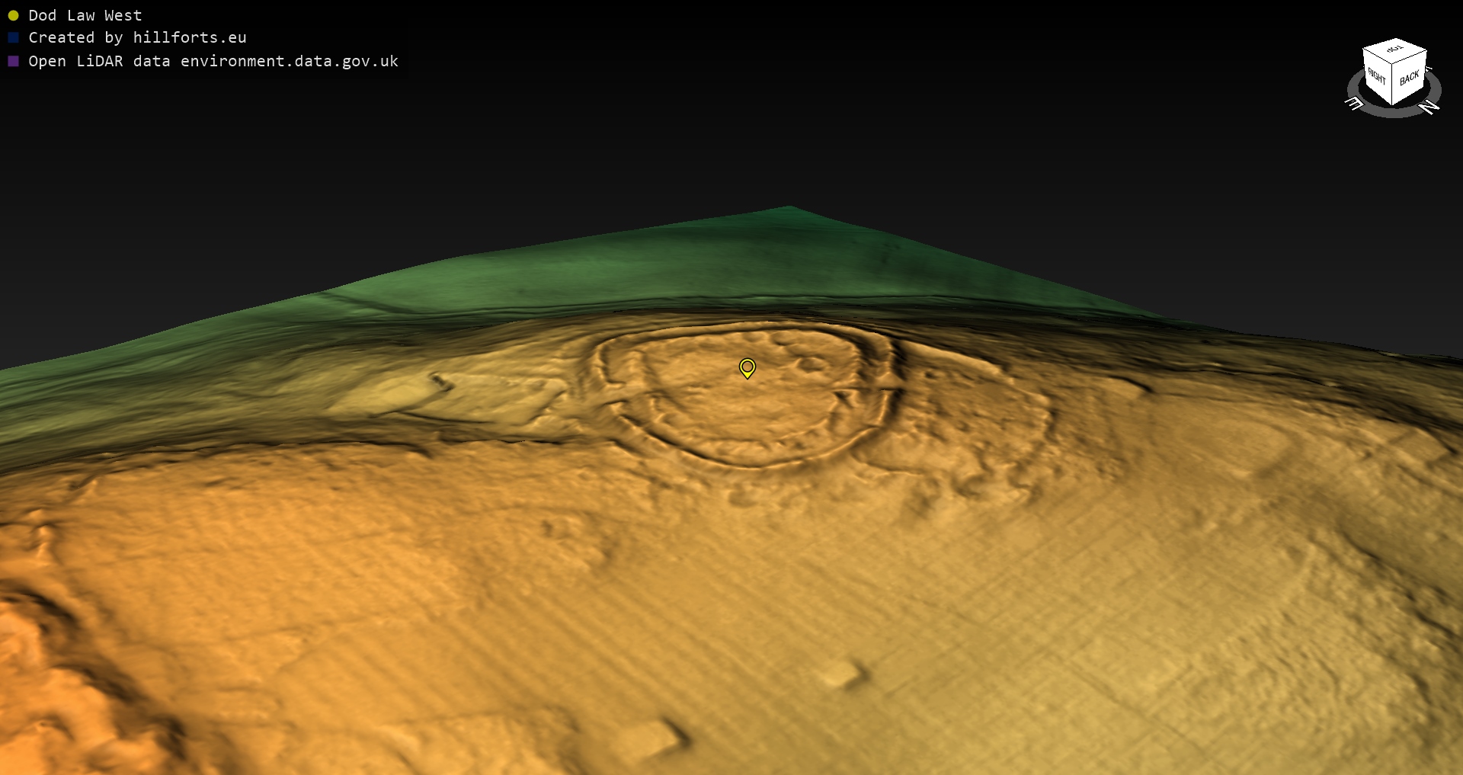Click the purple square beside Open LiDAR data
1463x775 pixels.
[13, 61]
